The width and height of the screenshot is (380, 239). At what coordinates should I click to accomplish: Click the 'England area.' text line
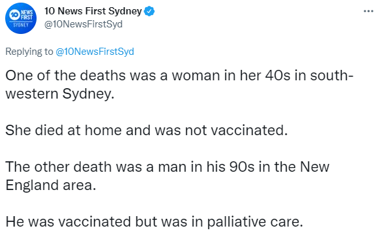51,185
